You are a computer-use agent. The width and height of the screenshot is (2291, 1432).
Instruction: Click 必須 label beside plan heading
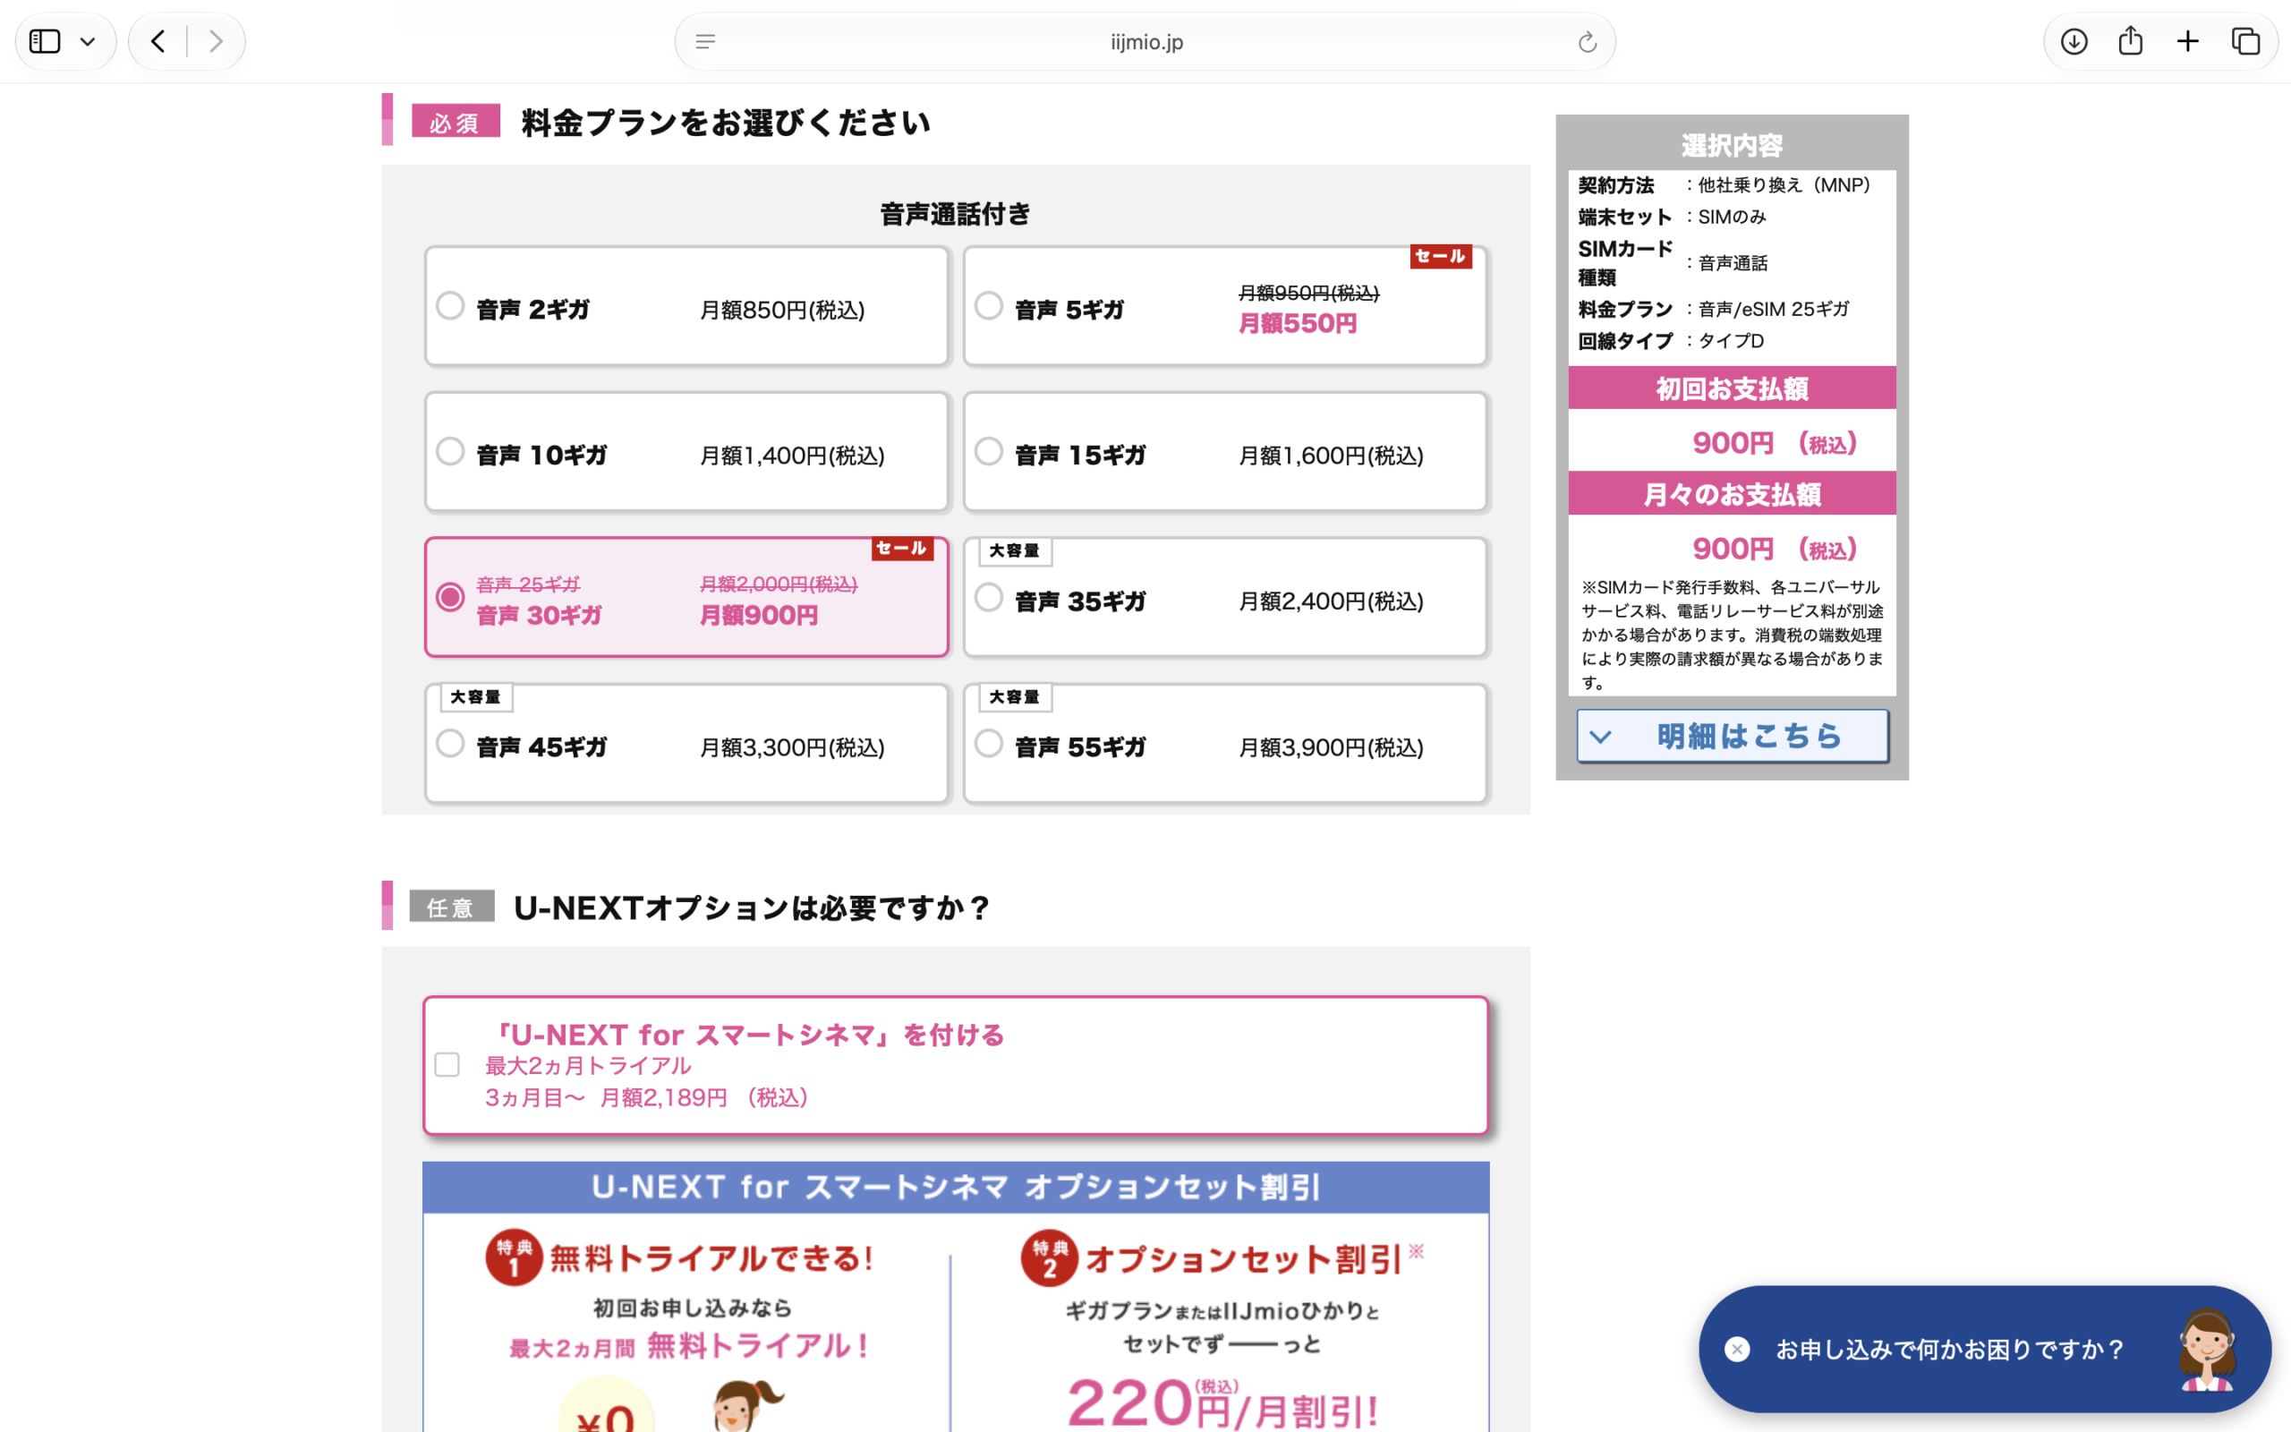pos(456,121)
